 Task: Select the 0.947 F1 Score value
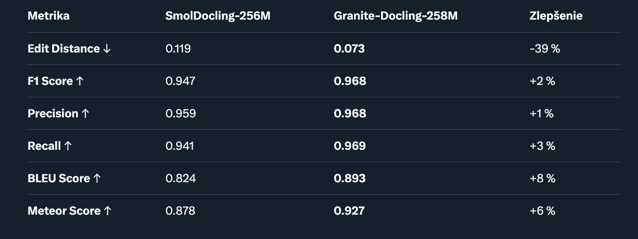[x=180, y=81]
